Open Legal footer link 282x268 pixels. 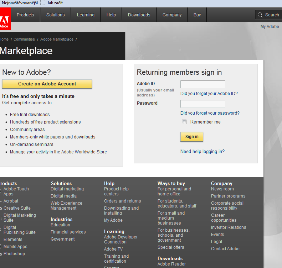click(216, 242)
